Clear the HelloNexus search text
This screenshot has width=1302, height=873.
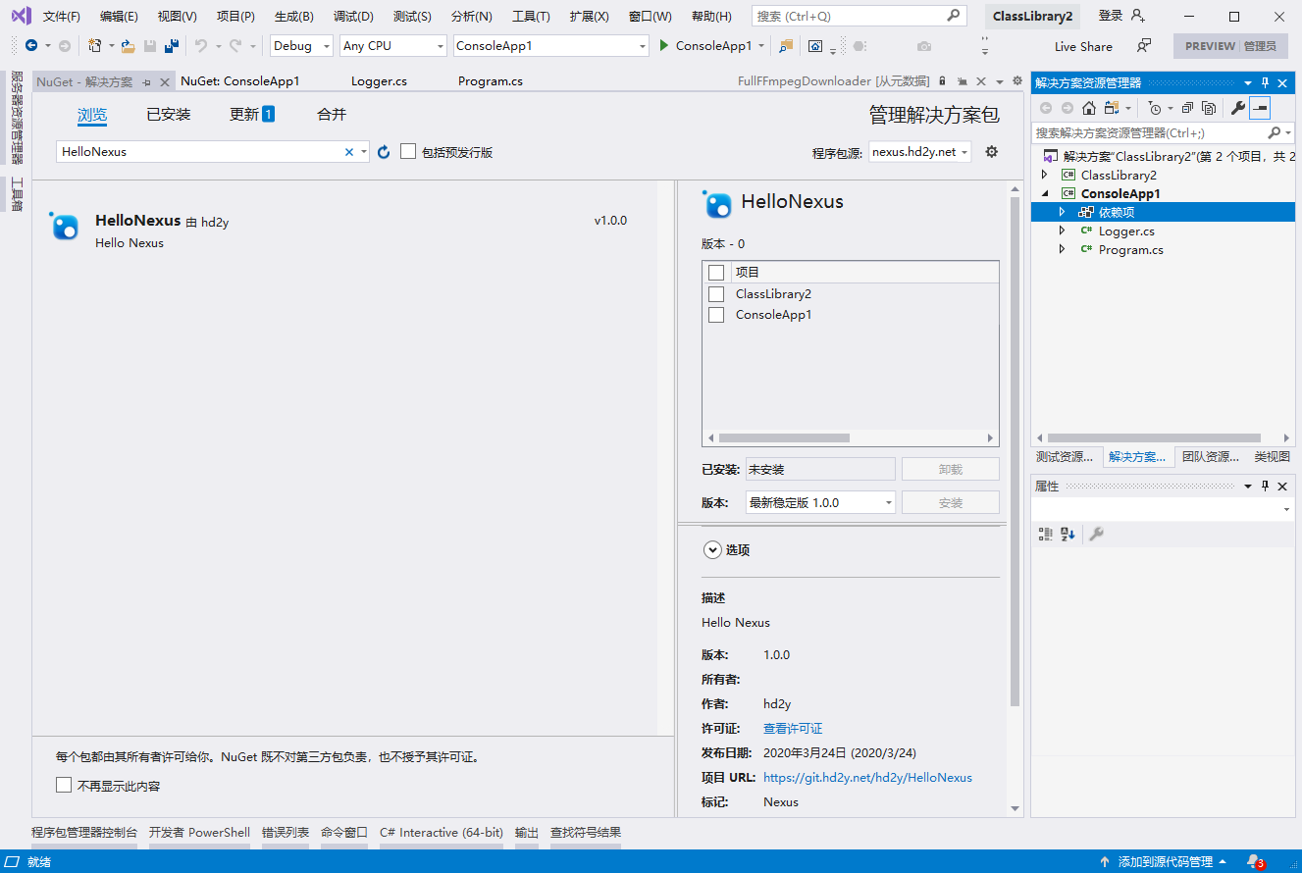(348, 152)
